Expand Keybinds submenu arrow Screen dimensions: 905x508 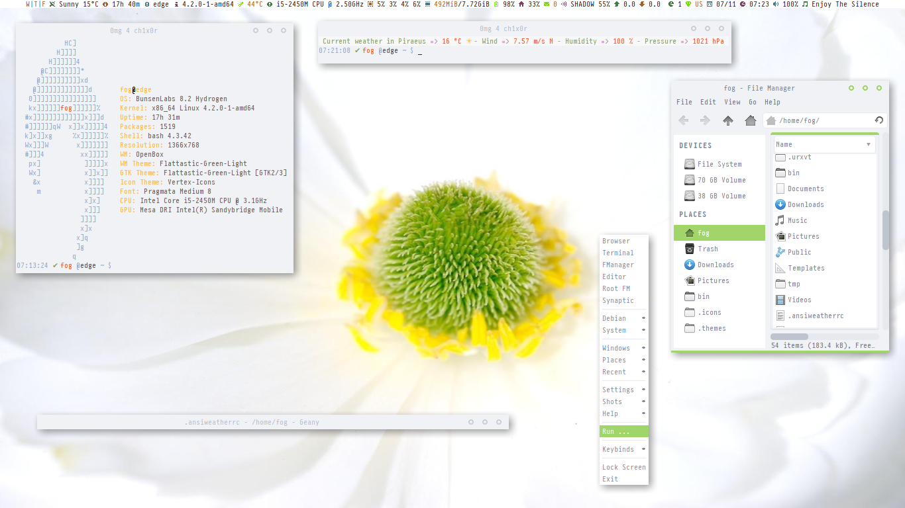pos(643,449)
